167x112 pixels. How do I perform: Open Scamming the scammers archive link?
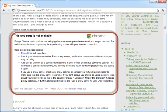pyautogui.click(x=141, y=78)
